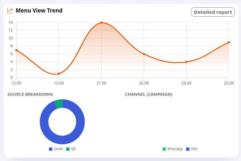Click the CHANNEL (CAMPAIGN) heading
The image size is (241, 161).
[149, 94]
